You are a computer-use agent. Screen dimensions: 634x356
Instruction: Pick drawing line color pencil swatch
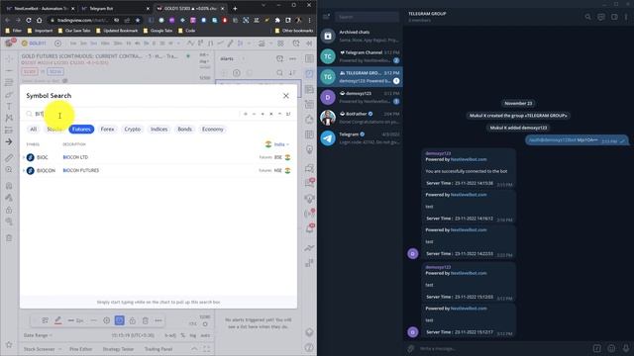[58, 320]
